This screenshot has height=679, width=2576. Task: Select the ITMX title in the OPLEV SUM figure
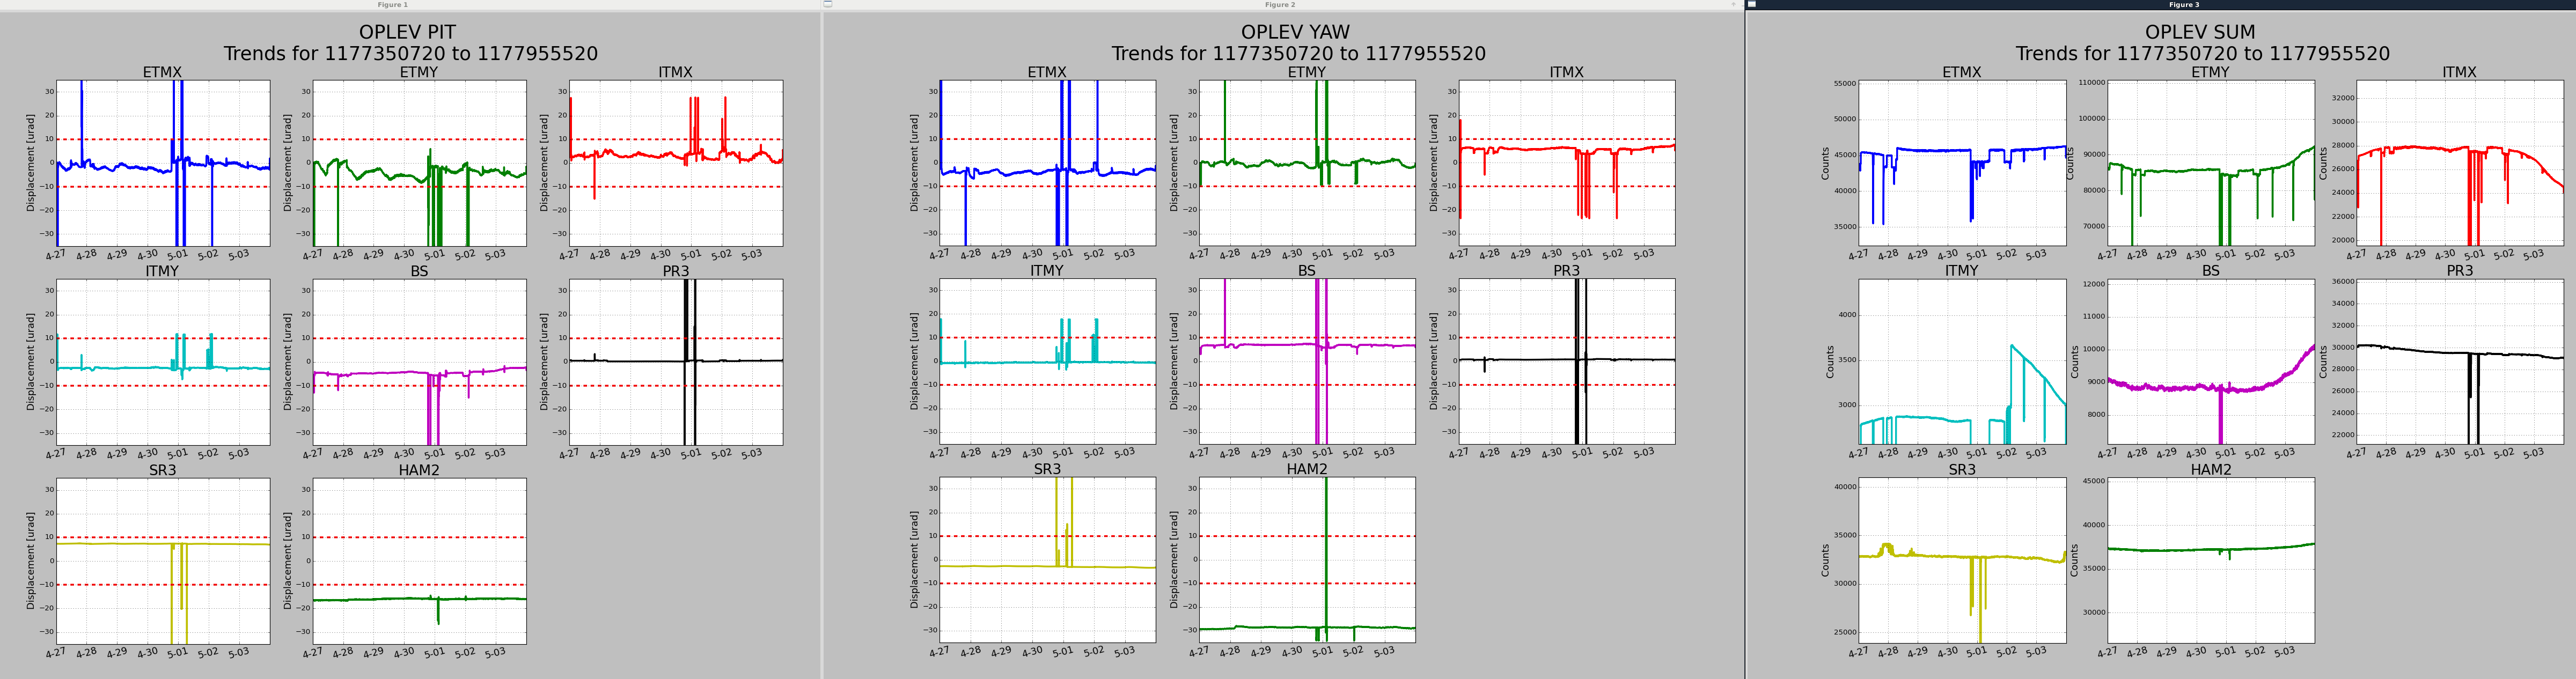click(x=2460, y=72)
